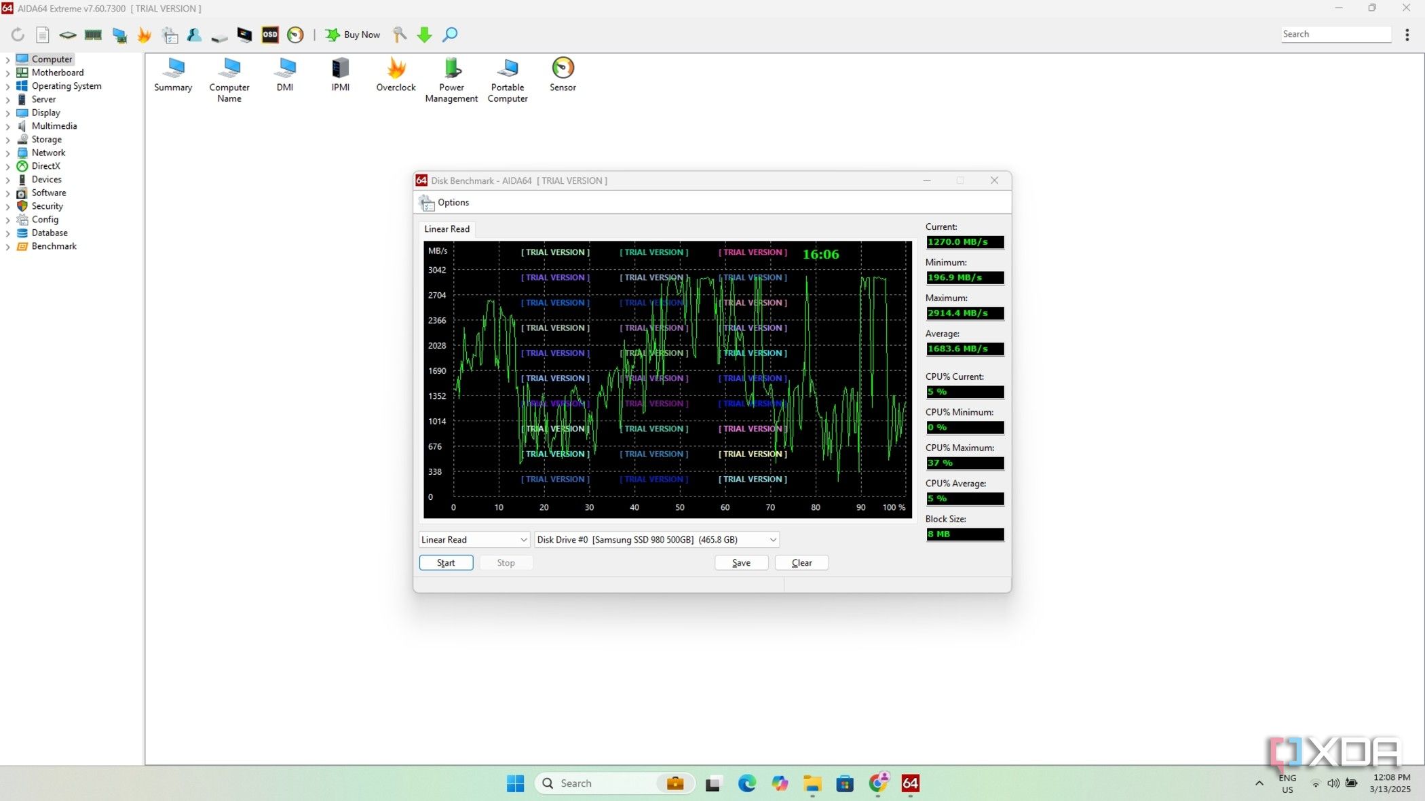Open the Report document icon in toolbar
The width and height of the screenshot is (1425, 801).
coord(43,35)
